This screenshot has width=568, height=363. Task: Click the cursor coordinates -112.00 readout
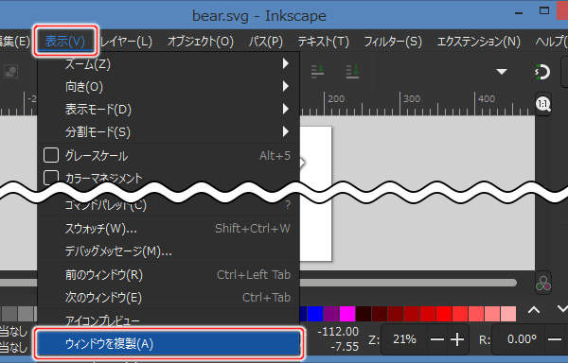(x=338, y=331)
